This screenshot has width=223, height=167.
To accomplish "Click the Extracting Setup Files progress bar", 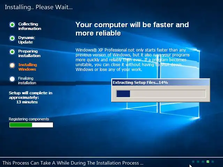I will [x=161, y=94].
